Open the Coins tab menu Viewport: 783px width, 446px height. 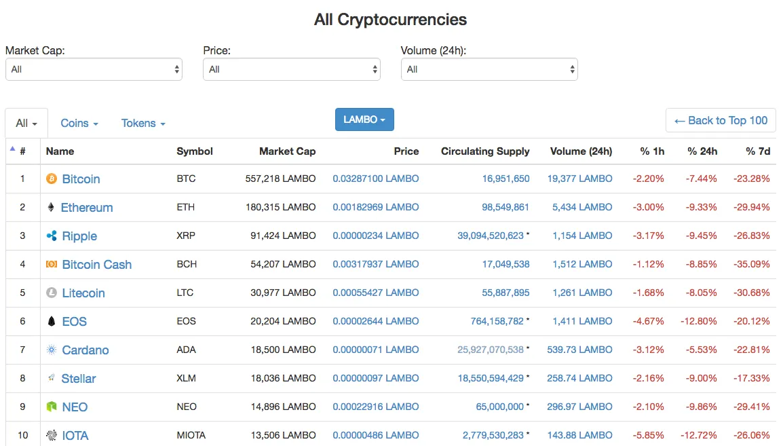point(79,123)
